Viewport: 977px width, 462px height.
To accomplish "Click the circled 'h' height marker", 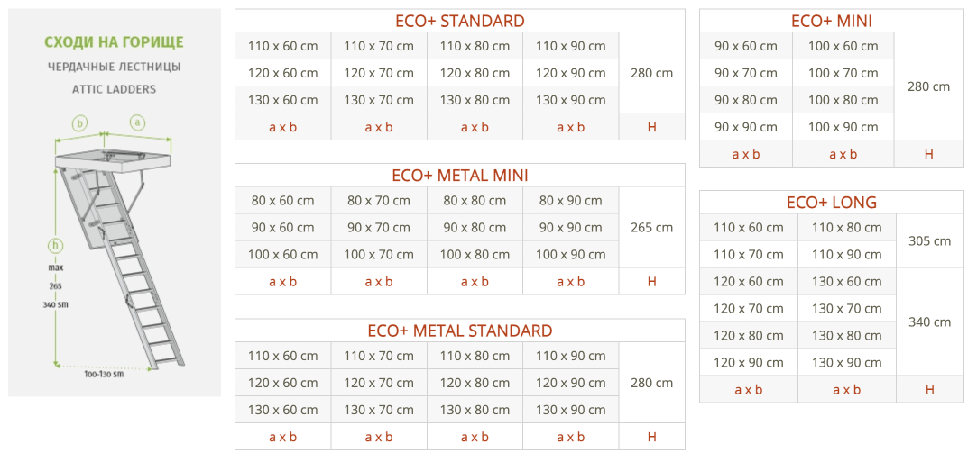I will point(55,246).
